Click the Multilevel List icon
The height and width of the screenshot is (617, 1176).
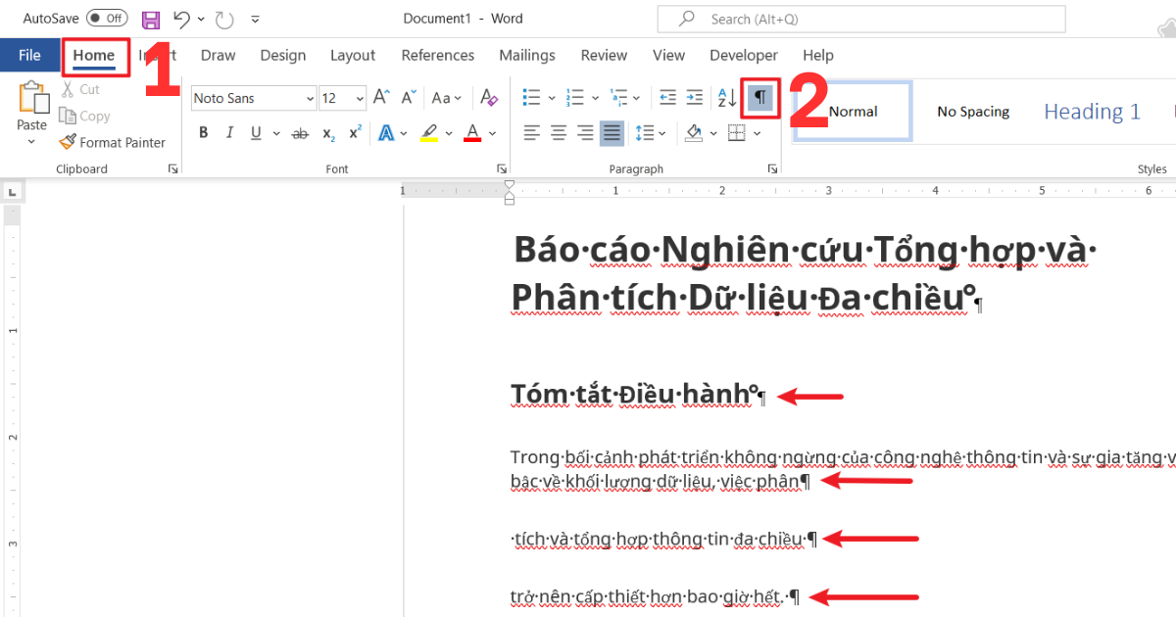(618, 98)
